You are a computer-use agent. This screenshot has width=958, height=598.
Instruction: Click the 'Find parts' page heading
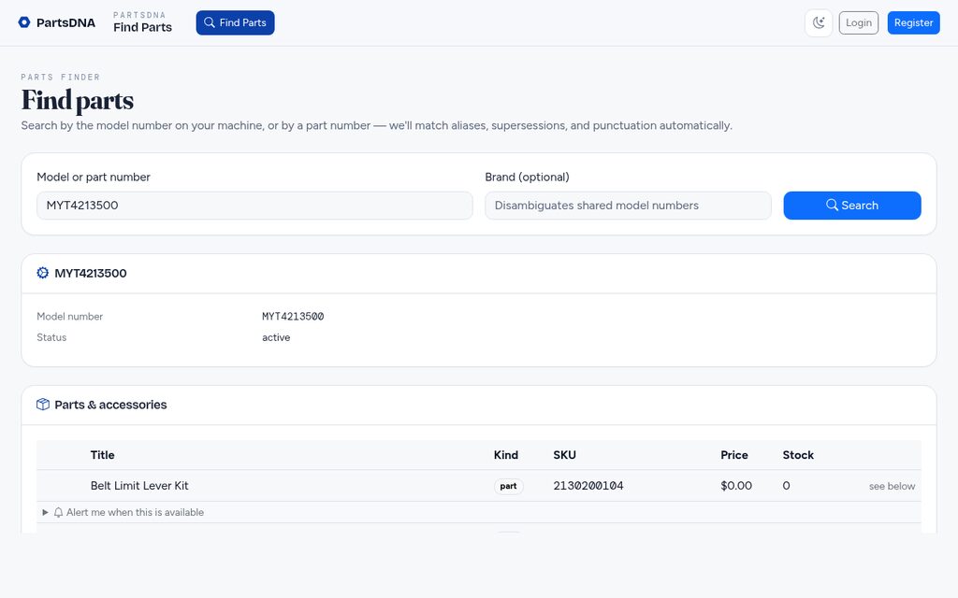(78, 100)
